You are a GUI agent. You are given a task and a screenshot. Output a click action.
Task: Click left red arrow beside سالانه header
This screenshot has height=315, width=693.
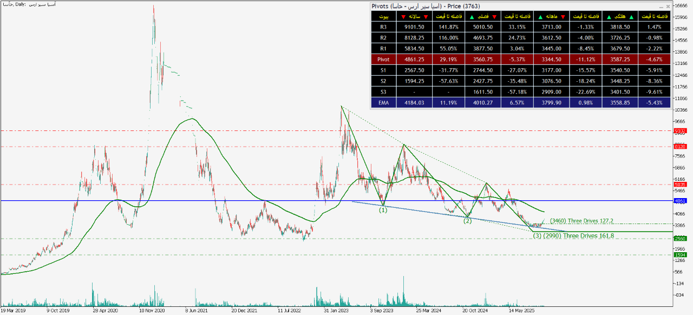tap(403, 17)
